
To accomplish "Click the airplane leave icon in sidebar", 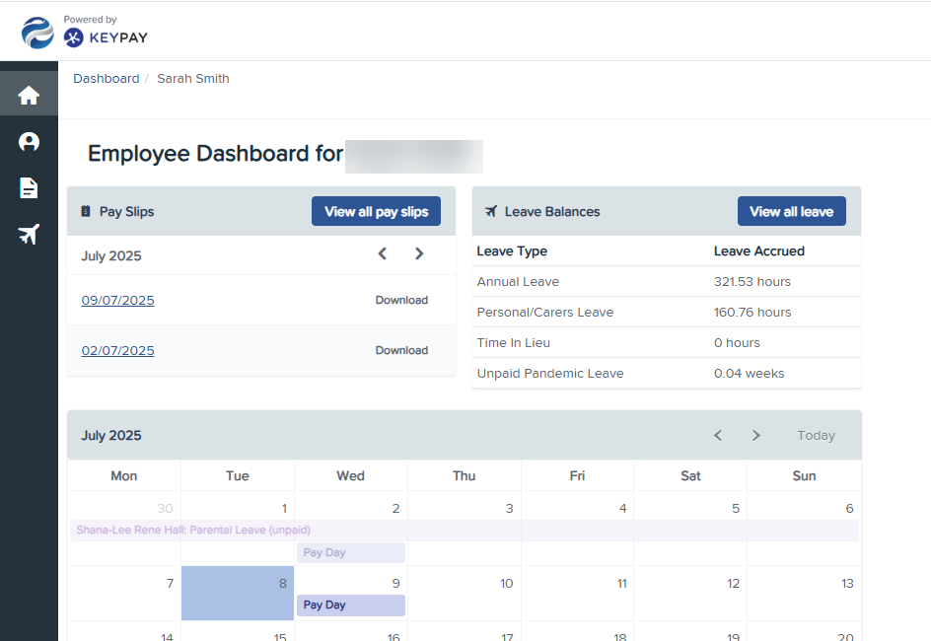I will pos(29,235).
